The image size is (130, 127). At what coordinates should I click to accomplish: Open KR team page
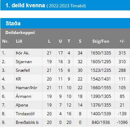[18, 79]
